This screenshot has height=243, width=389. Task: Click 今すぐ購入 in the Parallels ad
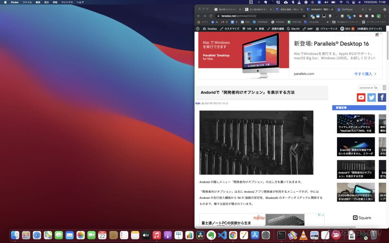pos(365,74)
